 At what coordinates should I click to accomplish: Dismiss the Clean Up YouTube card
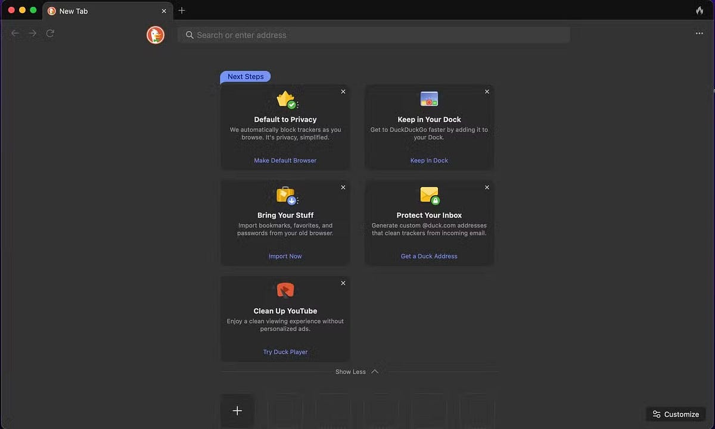coord(343,283)
